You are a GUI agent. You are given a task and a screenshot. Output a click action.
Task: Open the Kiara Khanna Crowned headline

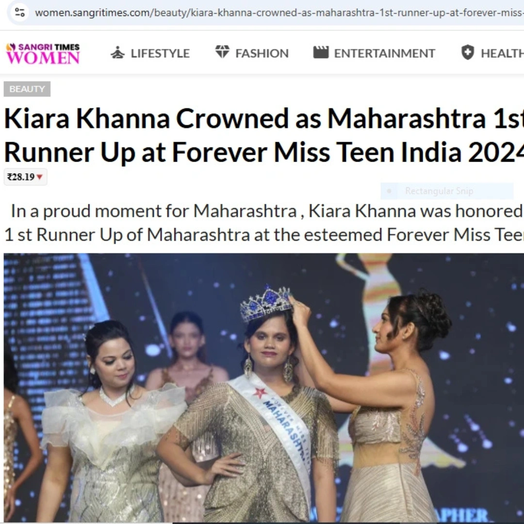(x=263, y=135)
